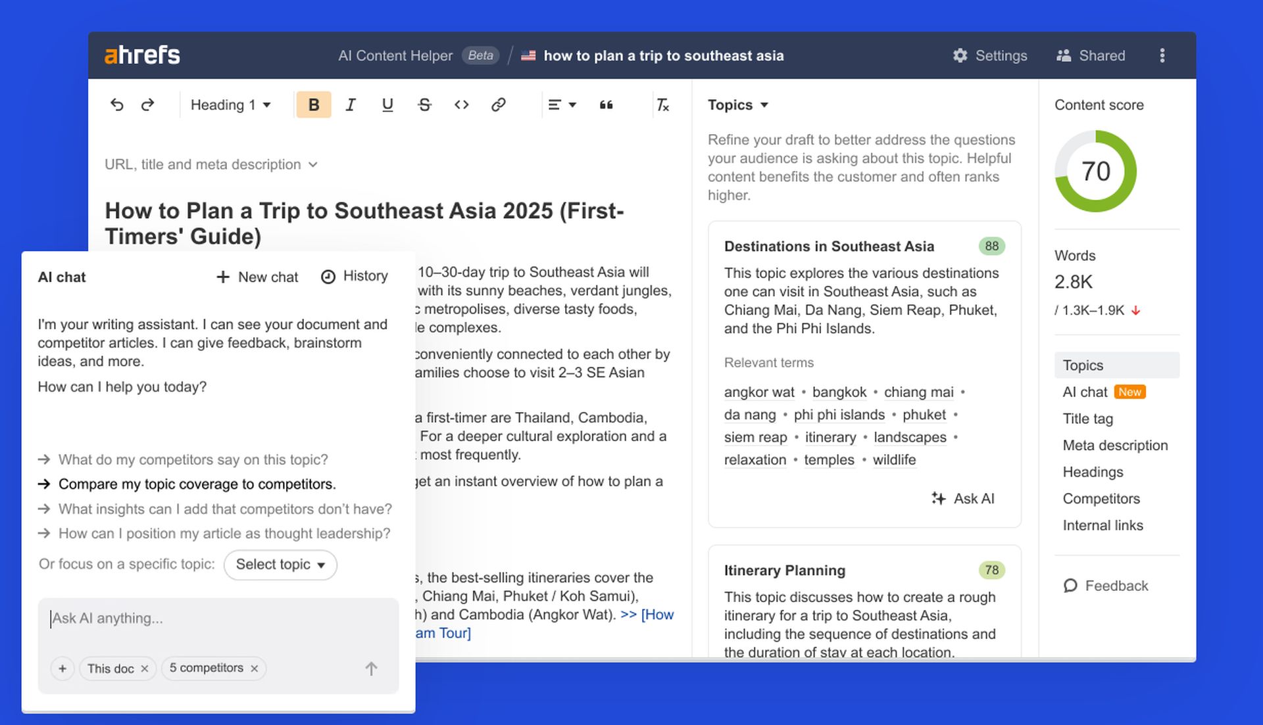Screen dimensions: 1263x725
Task: Open the text alignment dropdown
Action: [562, 105]
